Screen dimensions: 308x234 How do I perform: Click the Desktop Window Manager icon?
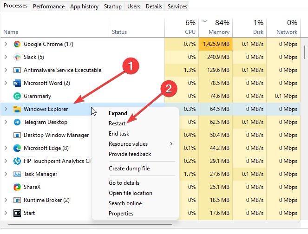click(17, 135)
